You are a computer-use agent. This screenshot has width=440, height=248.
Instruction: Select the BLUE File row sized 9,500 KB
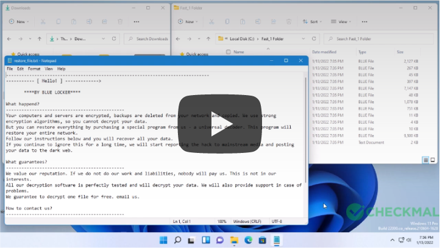365,135
